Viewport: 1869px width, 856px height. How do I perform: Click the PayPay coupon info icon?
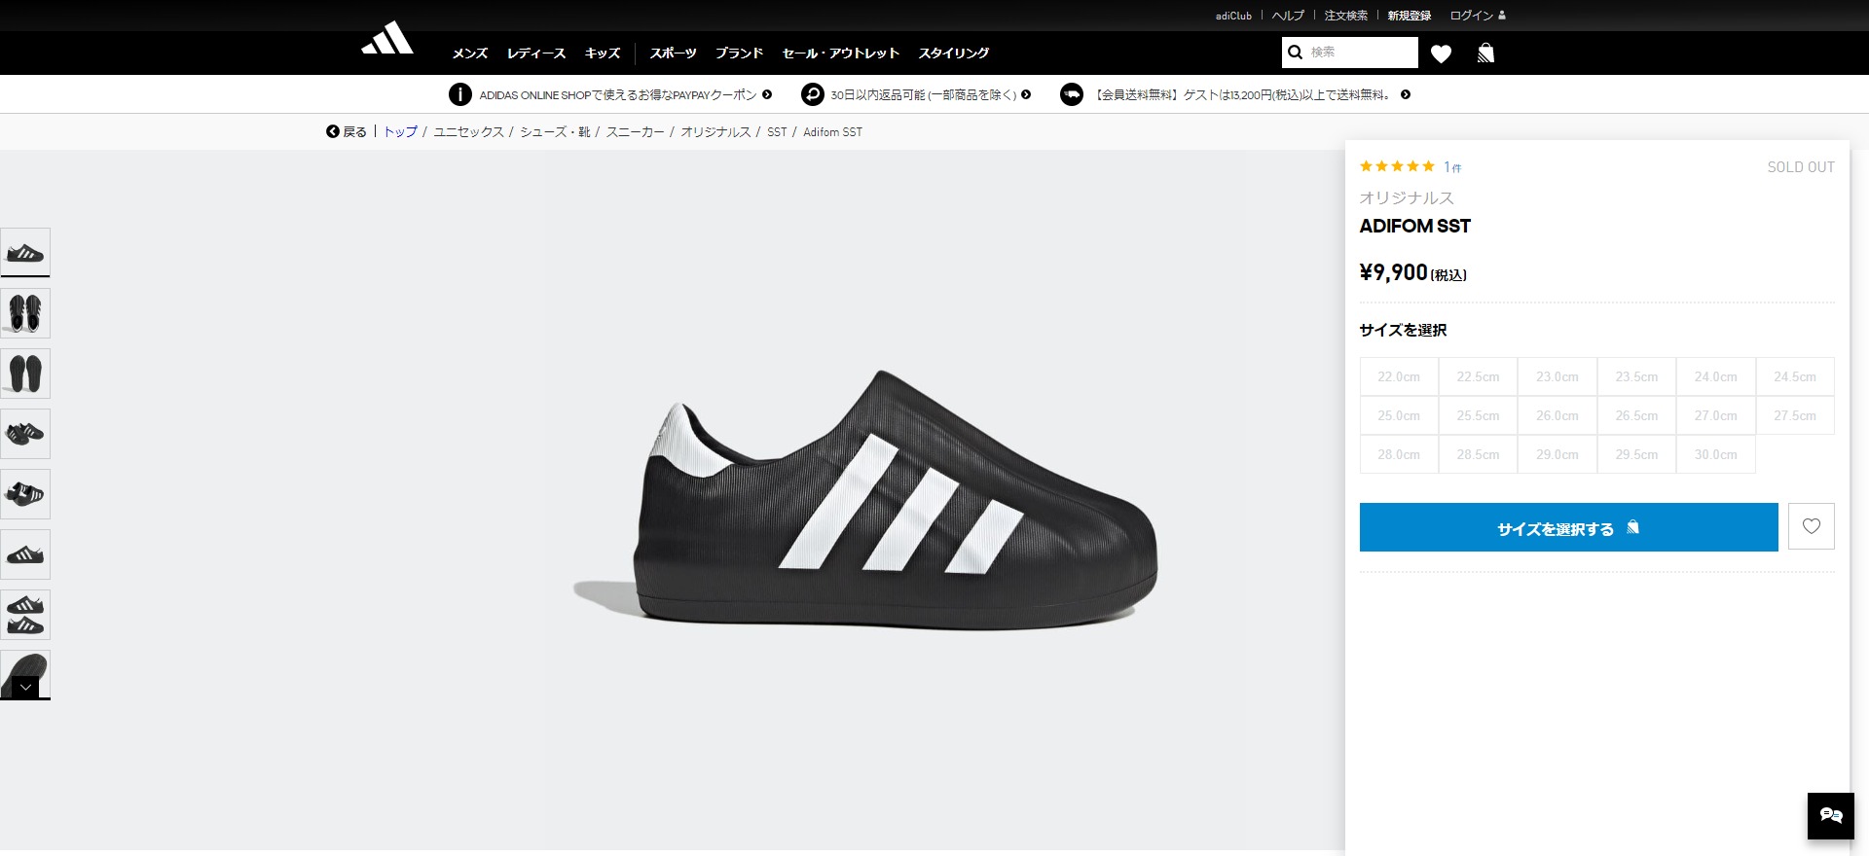(459, 94)
